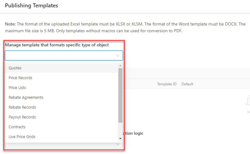The image size is (250, 154).
Task: Choose Rebate Records entry
Action: [x=22, y=107]
